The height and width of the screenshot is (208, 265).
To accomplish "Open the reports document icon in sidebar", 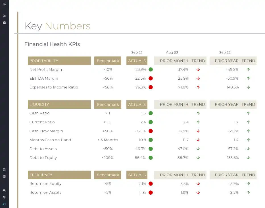I will coord(4,23).
